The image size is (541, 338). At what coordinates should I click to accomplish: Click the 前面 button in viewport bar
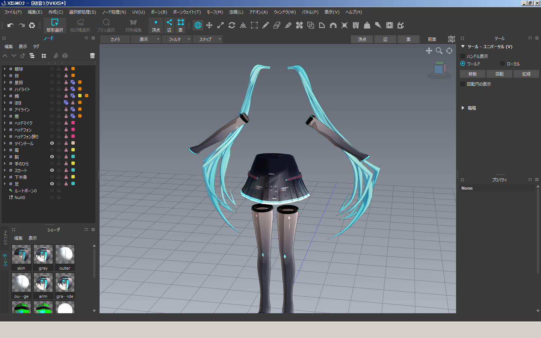[432, 39]
